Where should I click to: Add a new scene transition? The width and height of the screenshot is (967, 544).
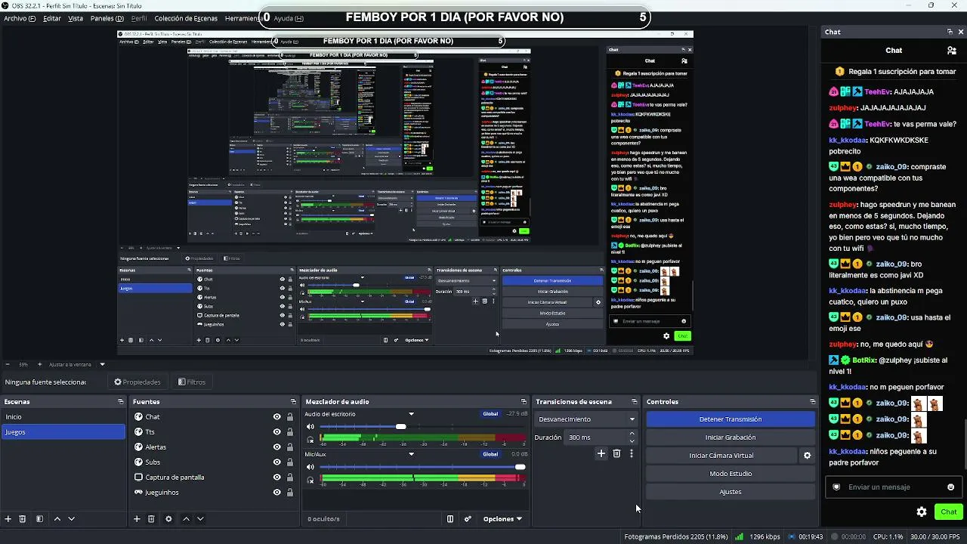coord(601,454)
